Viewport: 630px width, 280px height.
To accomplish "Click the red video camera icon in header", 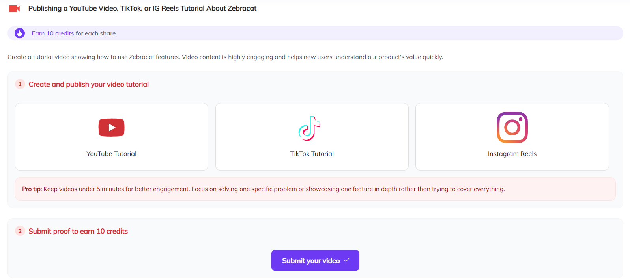I will point(15,8).
